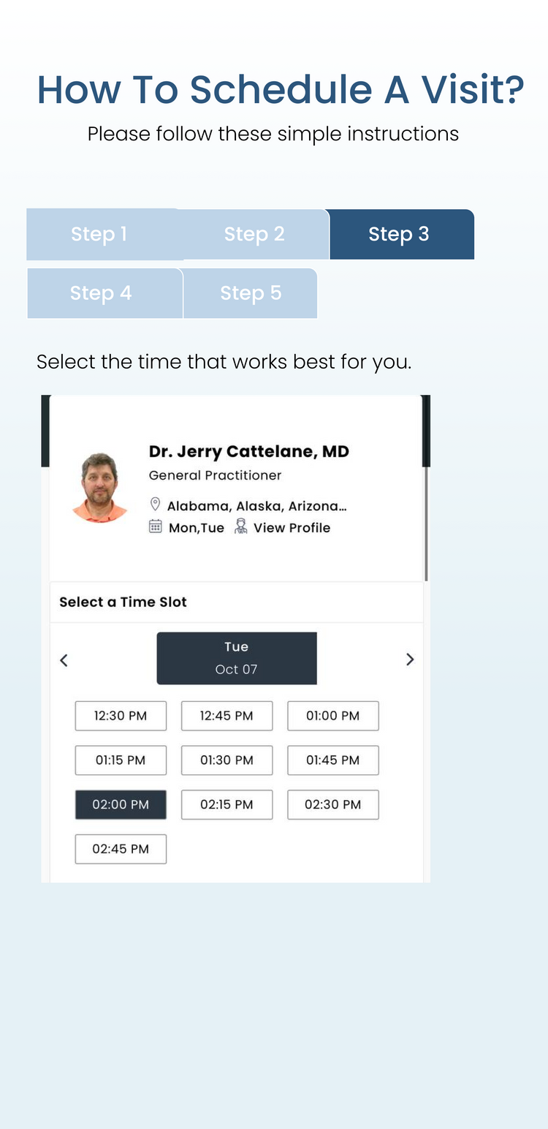
Task: Book the 02:45 PM time slot
Action: click(x=121, y=849)
